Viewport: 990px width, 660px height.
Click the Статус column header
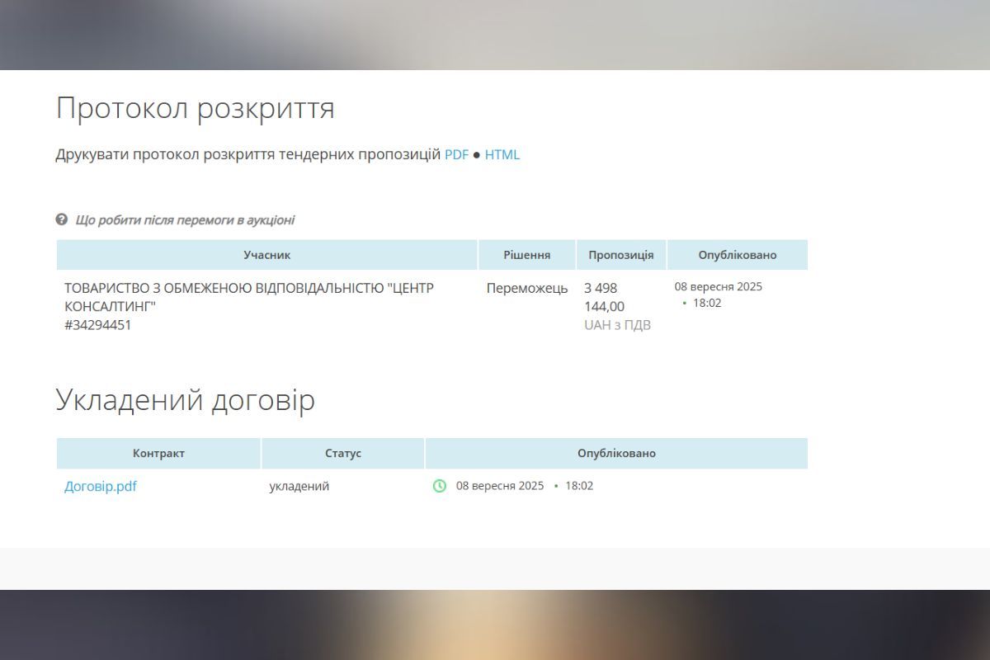[343, 453]
